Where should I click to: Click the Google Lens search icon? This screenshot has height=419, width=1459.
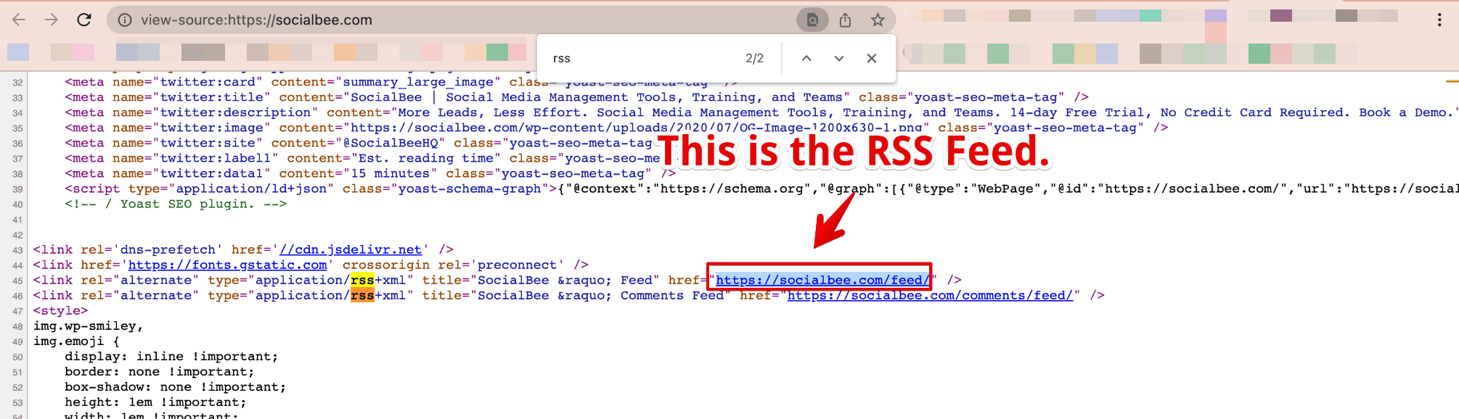tap(812, 20)
